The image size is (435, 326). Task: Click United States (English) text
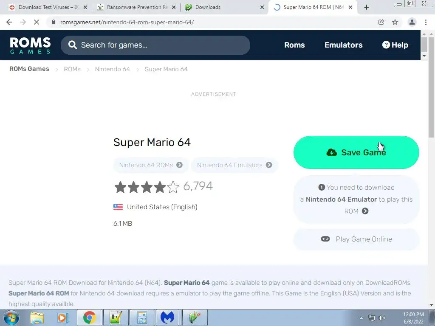[x=162, y=207]
